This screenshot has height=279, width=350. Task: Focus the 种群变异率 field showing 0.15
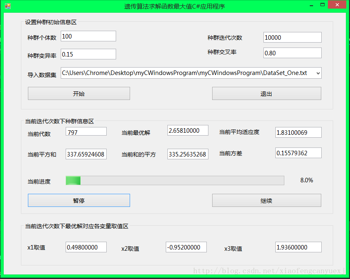(x=88, y=54)
